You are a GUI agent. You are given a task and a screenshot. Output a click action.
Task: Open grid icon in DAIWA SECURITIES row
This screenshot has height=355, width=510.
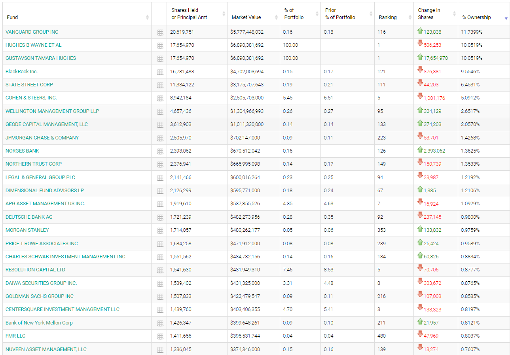point(160,284)
